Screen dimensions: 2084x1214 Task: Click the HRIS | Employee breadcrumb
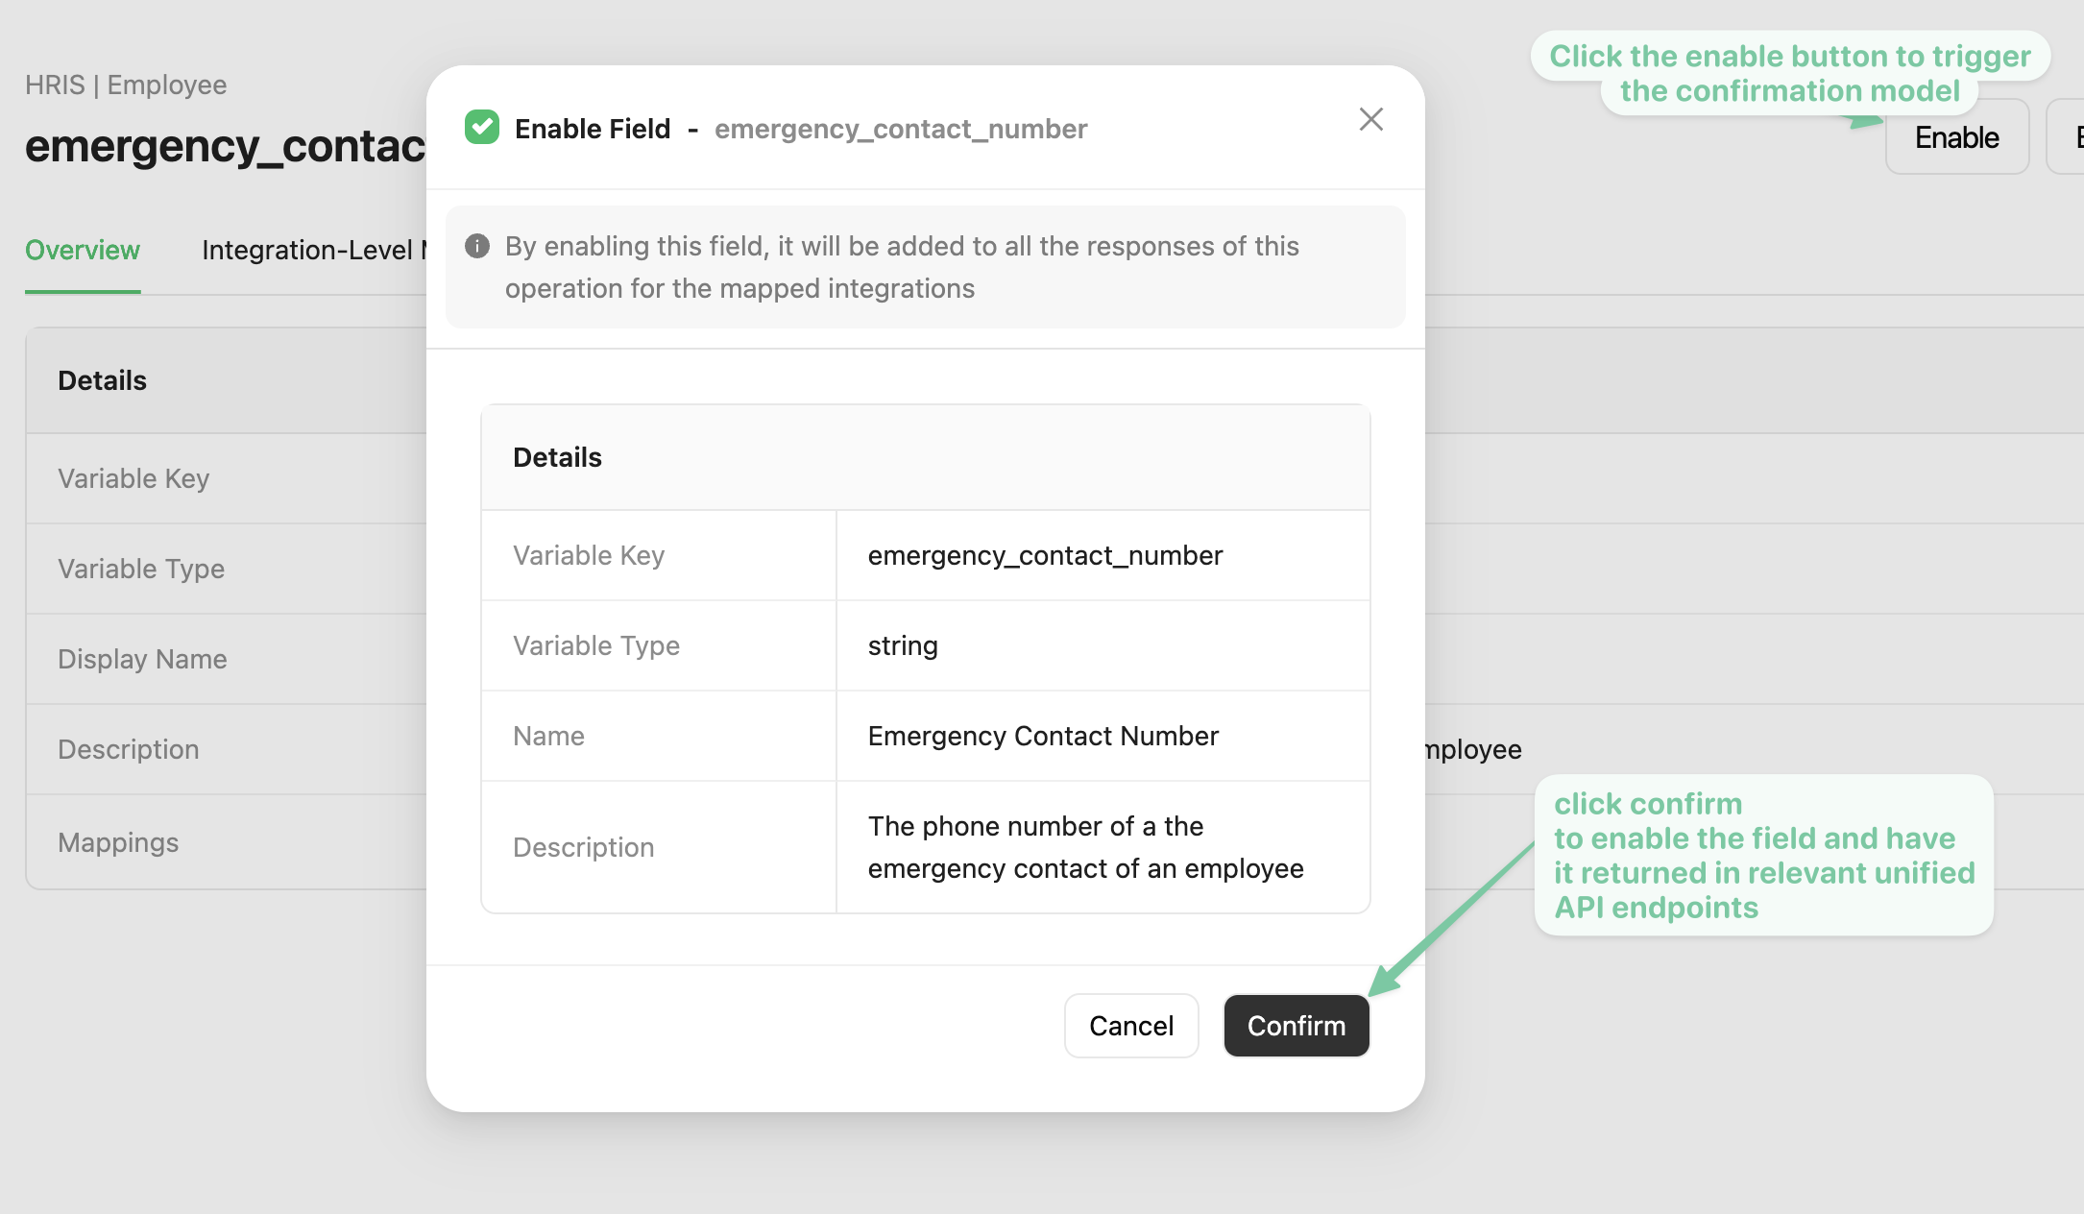(x=126, y=85)
